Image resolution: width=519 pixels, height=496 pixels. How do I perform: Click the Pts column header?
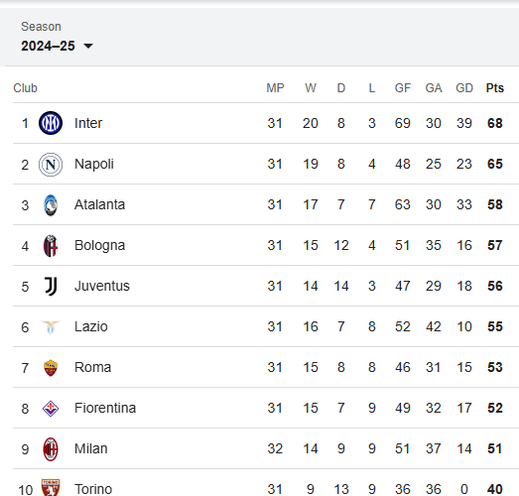(x=495, y=88)
